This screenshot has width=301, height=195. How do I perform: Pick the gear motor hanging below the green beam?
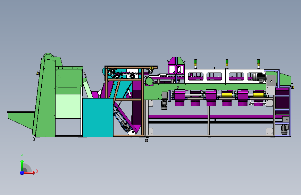point(164,105)
